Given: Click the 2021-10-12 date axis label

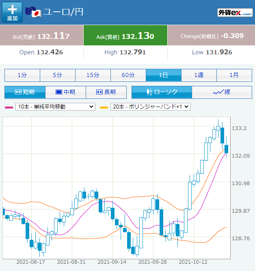Looking at the screenshot, I should point(193,262).
